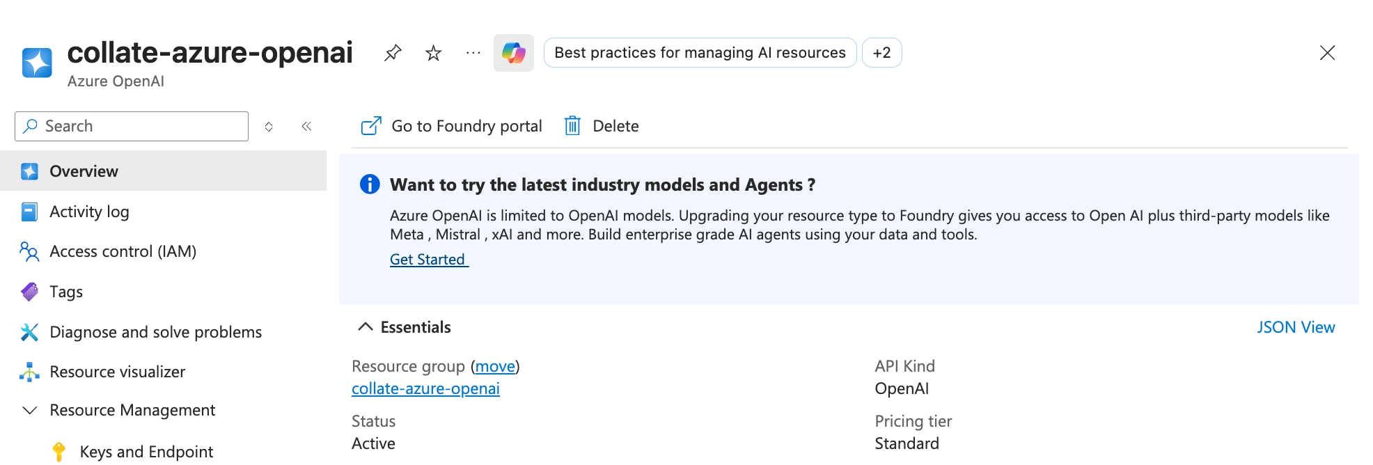This screenshot has height=465, width=1373.
Task: Click the trash can Delete icon
Action: point(572,126)
